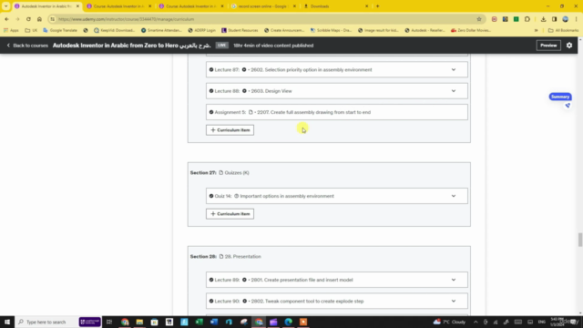Open Task View on the taskbar
This screenshot has width=583, height=328.
[x=109, y=322]
